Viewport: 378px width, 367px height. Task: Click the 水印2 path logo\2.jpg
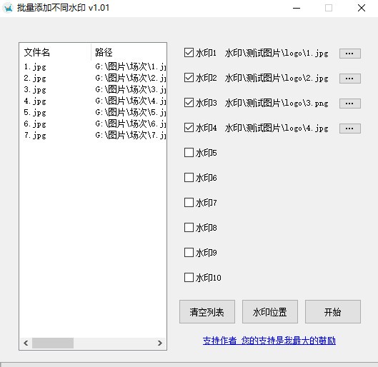277,79
